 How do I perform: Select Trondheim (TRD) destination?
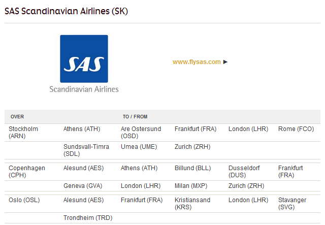[x=88, y=218]
